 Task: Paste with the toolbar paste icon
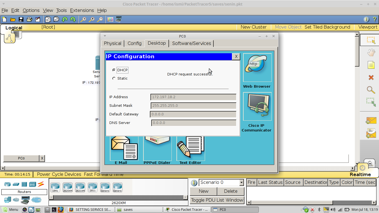coord(56,19)
